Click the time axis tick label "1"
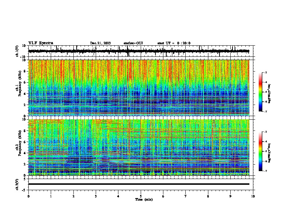This screenshot has height=220, width=285. 51,196
